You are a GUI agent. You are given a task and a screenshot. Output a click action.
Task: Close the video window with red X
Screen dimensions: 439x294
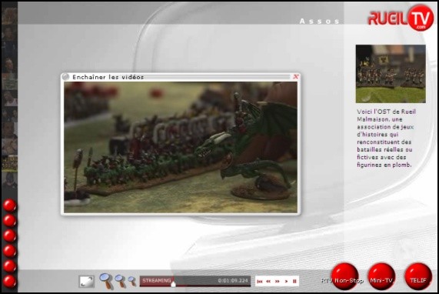coord(296,76)
